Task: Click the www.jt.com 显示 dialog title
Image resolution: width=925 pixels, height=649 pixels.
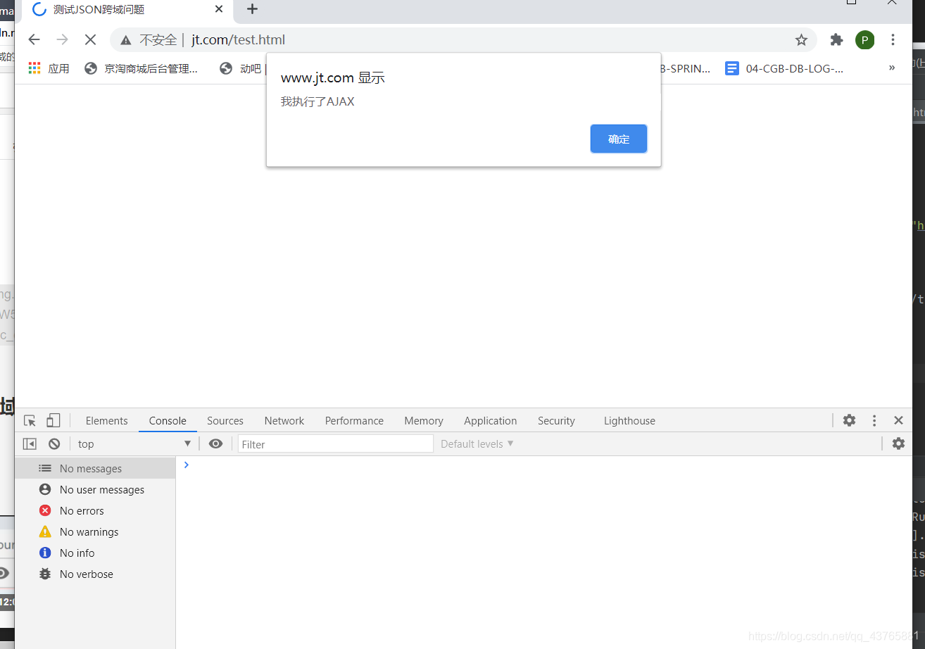Action: [333, 78]
